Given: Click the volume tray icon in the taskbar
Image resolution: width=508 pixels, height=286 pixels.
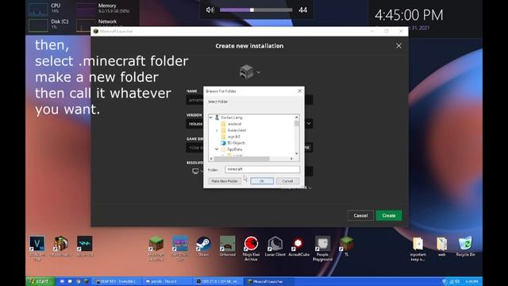Looking at the screenshot, I should point(457,281).
